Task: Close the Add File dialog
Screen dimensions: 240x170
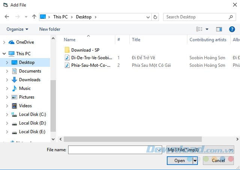Action: tap(235, 5)
